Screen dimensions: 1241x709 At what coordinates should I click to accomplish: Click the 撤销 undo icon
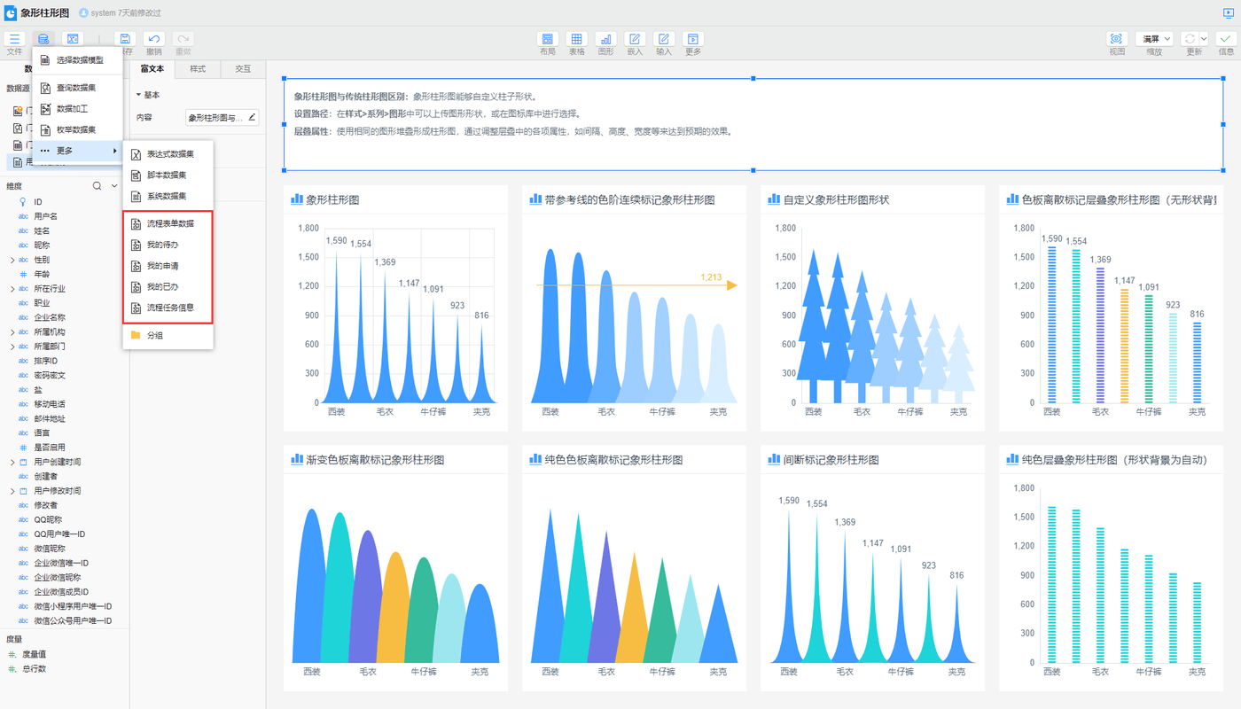pos(154,39)
